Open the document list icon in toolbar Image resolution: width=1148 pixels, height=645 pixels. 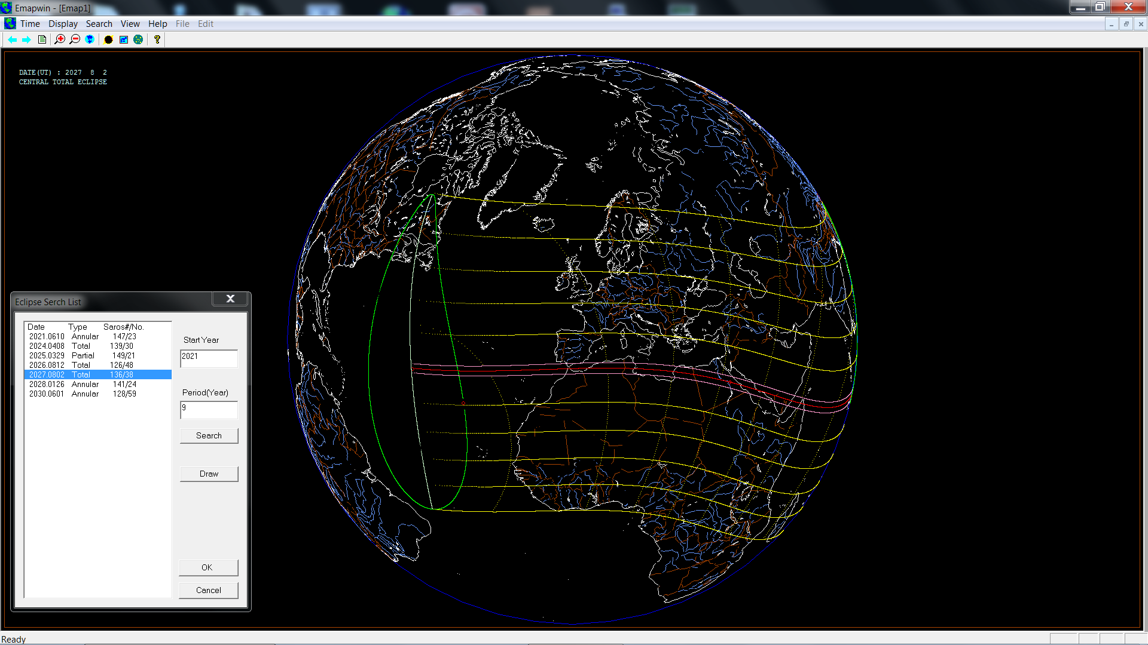point(42,39)
